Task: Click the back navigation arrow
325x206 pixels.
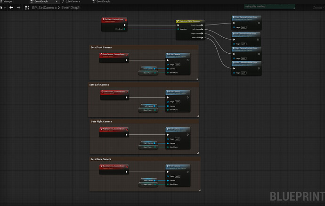Action: pos(11,8)
